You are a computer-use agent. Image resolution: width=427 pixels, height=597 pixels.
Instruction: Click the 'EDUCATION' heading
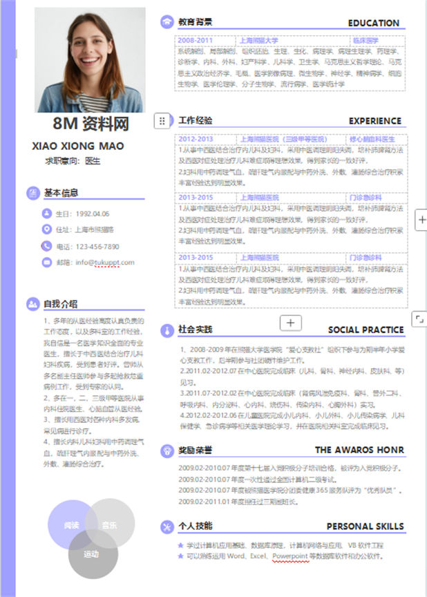pyautogui.click(x=374, y=23)
